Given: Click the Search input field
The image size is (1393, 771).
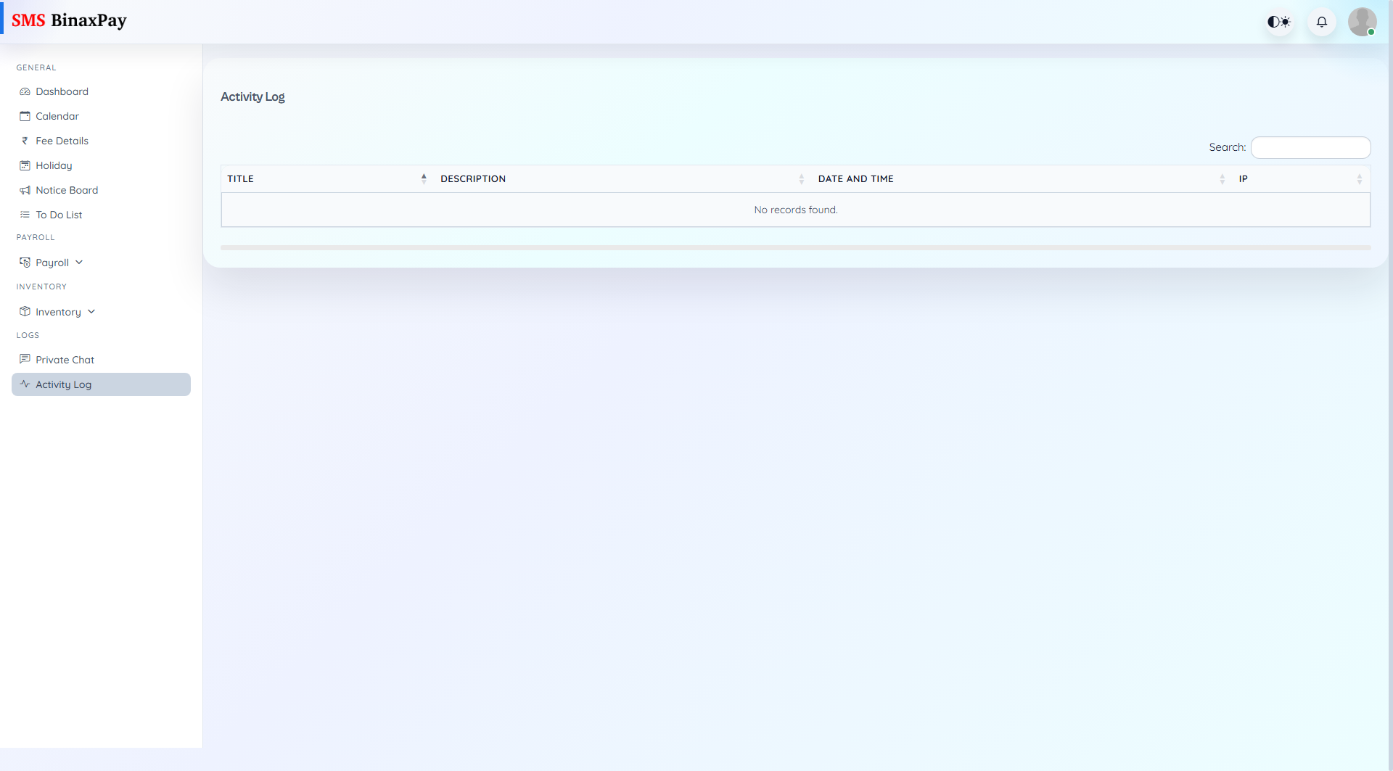Looking at the screenshot, I should [1310, 147].
